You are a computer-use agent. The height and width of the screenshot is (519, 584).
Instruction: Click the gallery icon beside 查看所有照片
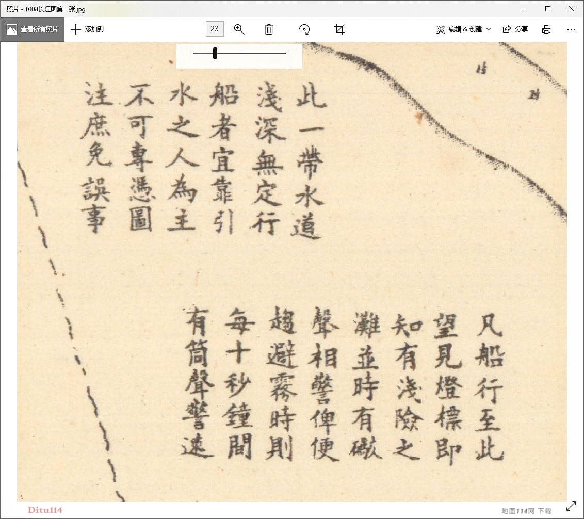pyautogui.click(x=11, y=29)
